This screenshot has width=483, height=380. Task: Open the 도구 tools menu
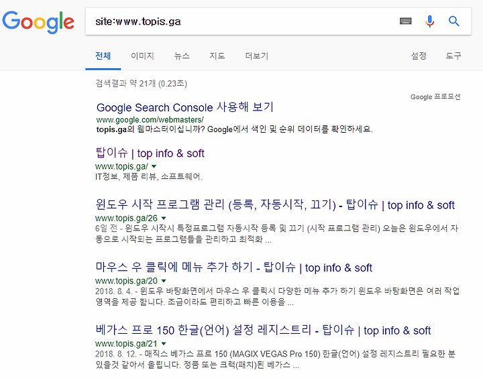click(453, 56)
